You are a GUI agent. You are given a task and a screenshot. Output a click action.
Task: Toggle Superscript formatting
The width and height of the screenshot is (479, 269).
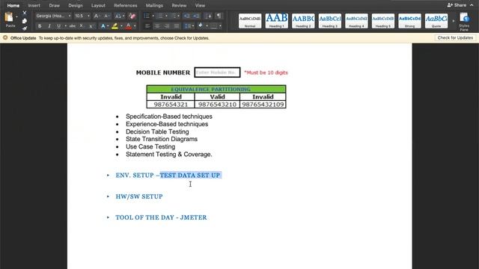click(91, 26)
